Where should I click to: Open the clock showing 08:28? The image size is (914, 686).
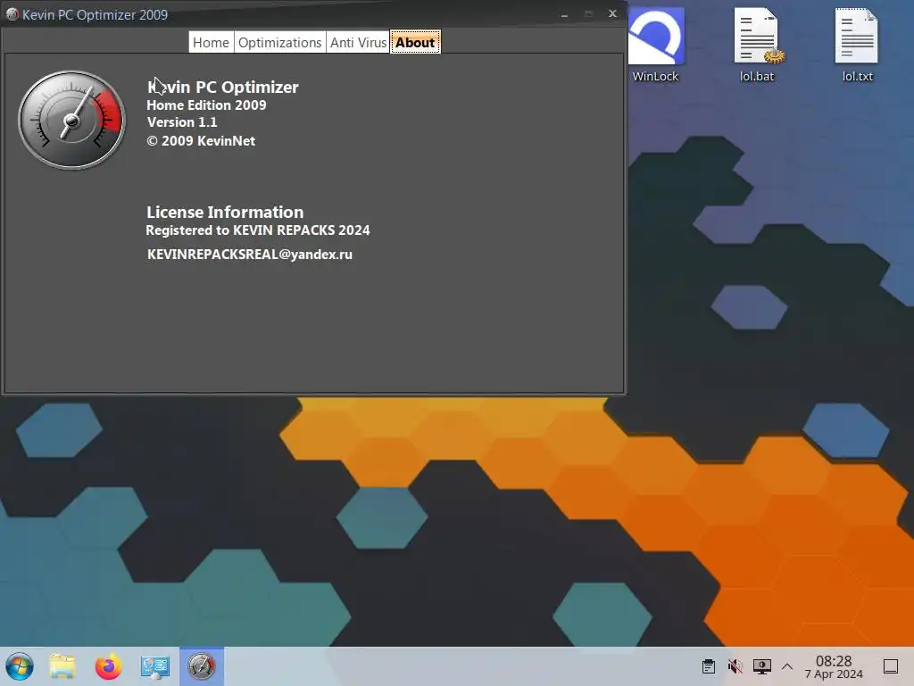pos(834,666)
